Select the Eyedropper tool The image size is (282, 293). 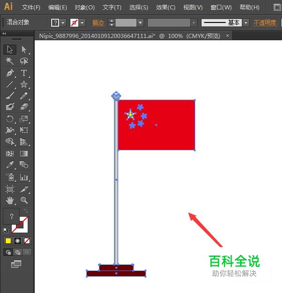point(10,165)
